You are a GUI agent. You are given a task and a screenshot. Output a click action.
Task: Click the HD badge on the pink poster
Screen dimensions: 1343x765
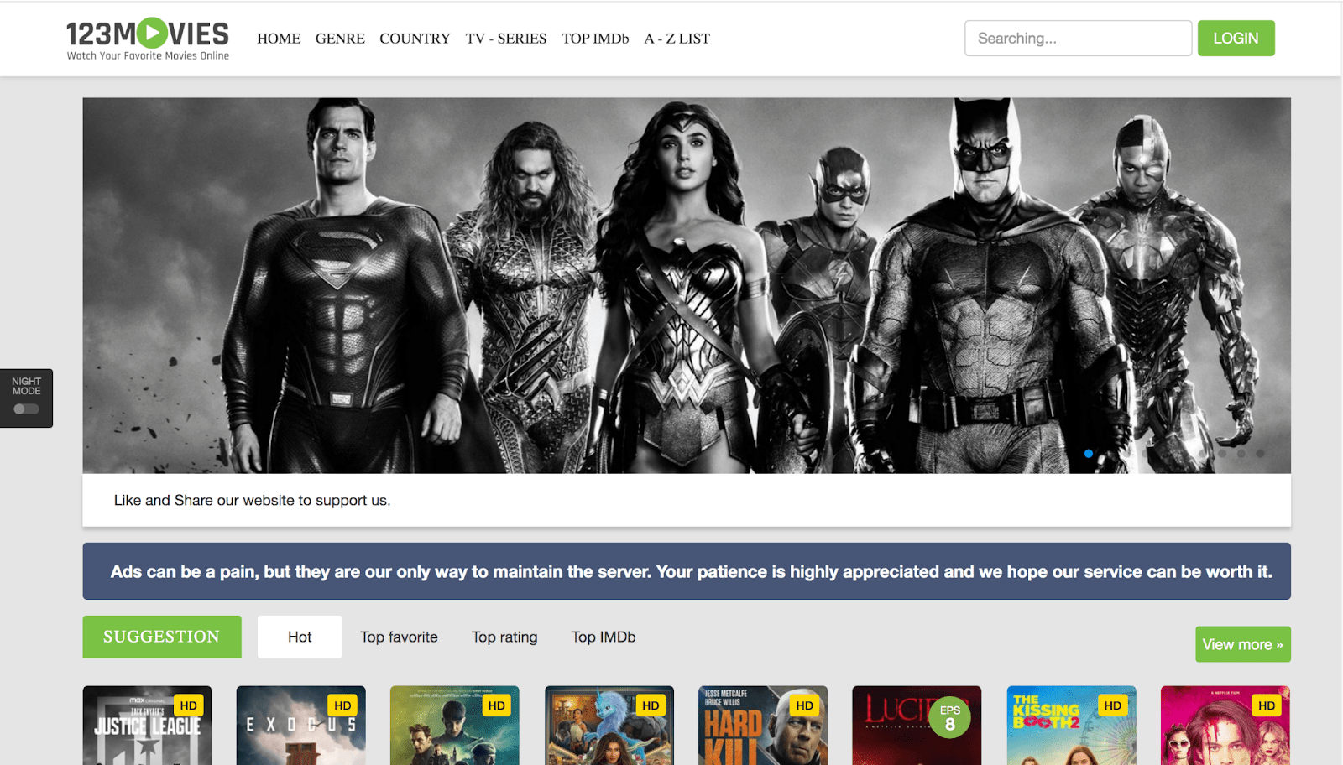(x=1267, y=705)
